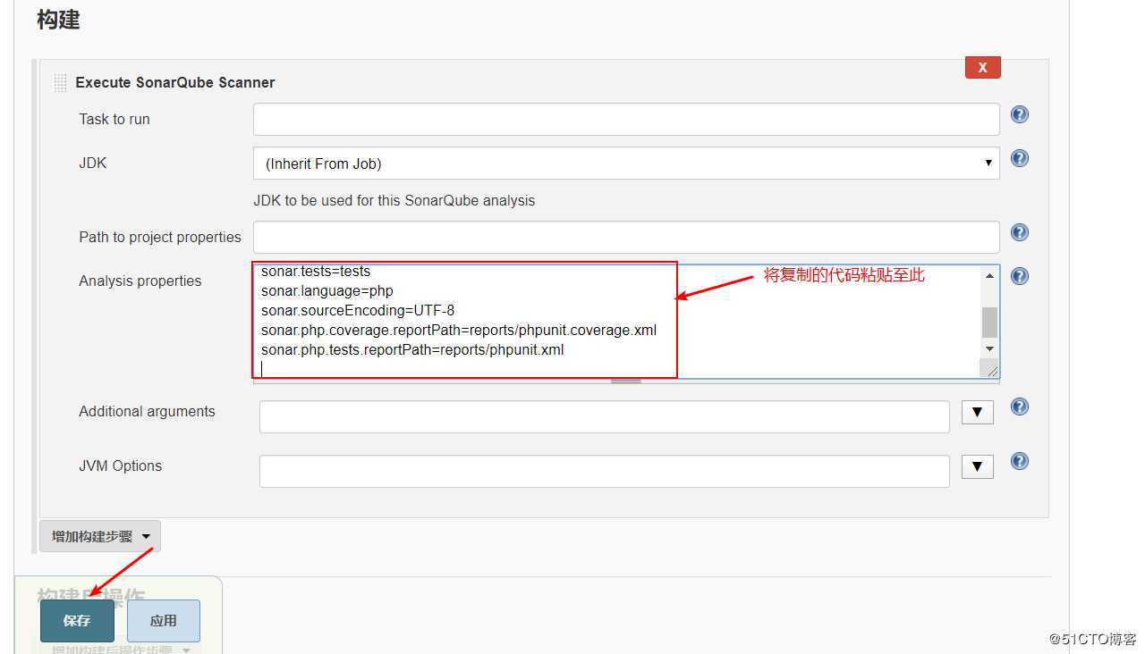
Task: Click in the Additional arguments input
Action: [605, 416]
